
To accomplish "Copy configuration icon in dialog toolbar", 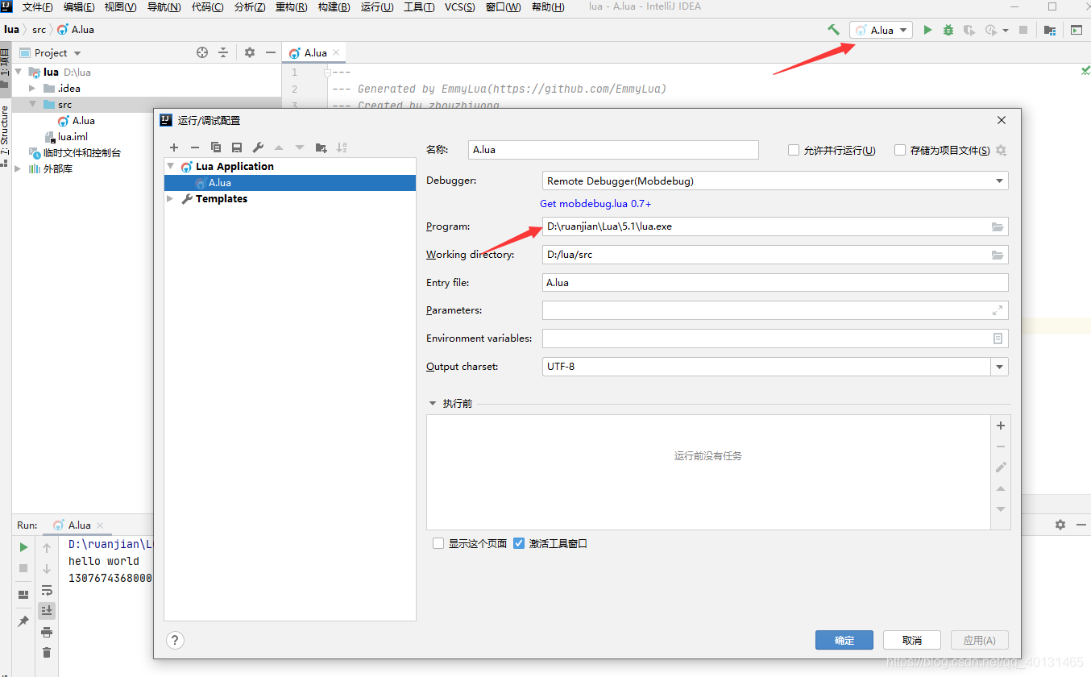I will pos(216,147).
